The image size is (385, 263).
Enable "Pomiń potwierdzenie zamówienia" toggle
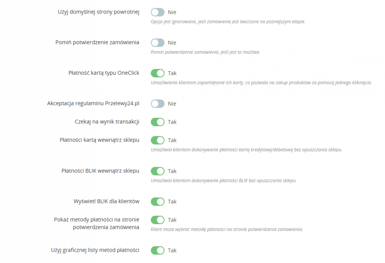(x=157, y=42)
